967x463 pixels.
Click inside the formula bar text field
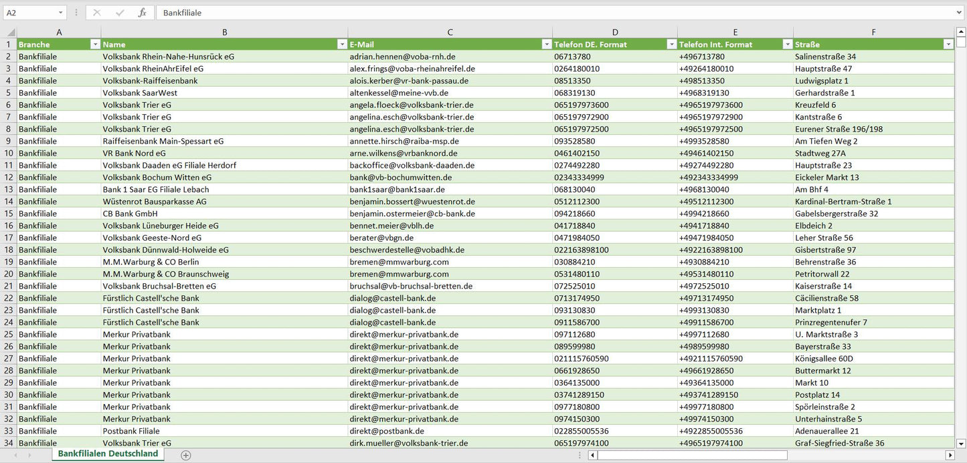[535, 13]
